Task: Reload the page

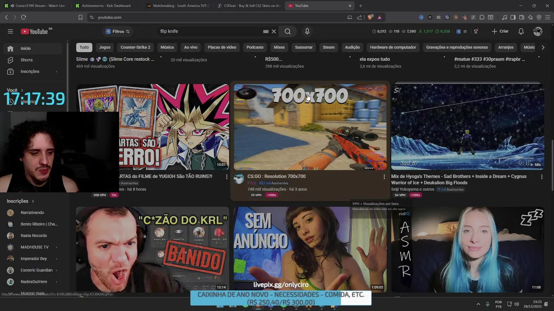Action: click(23, 17)
